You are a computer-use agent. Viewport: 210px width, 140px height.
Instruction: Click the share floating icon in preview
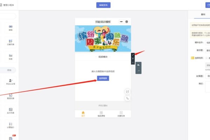[x=128, y=92]
